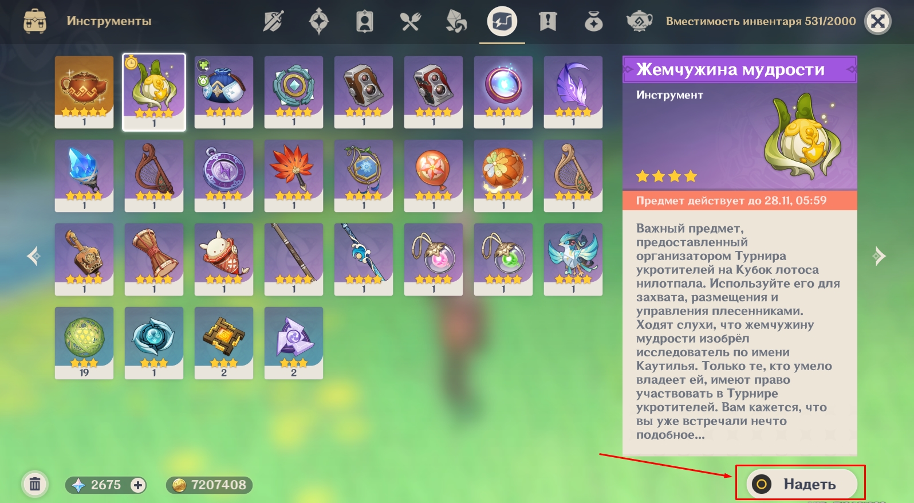Select the red maple leaf gadget

294,175
